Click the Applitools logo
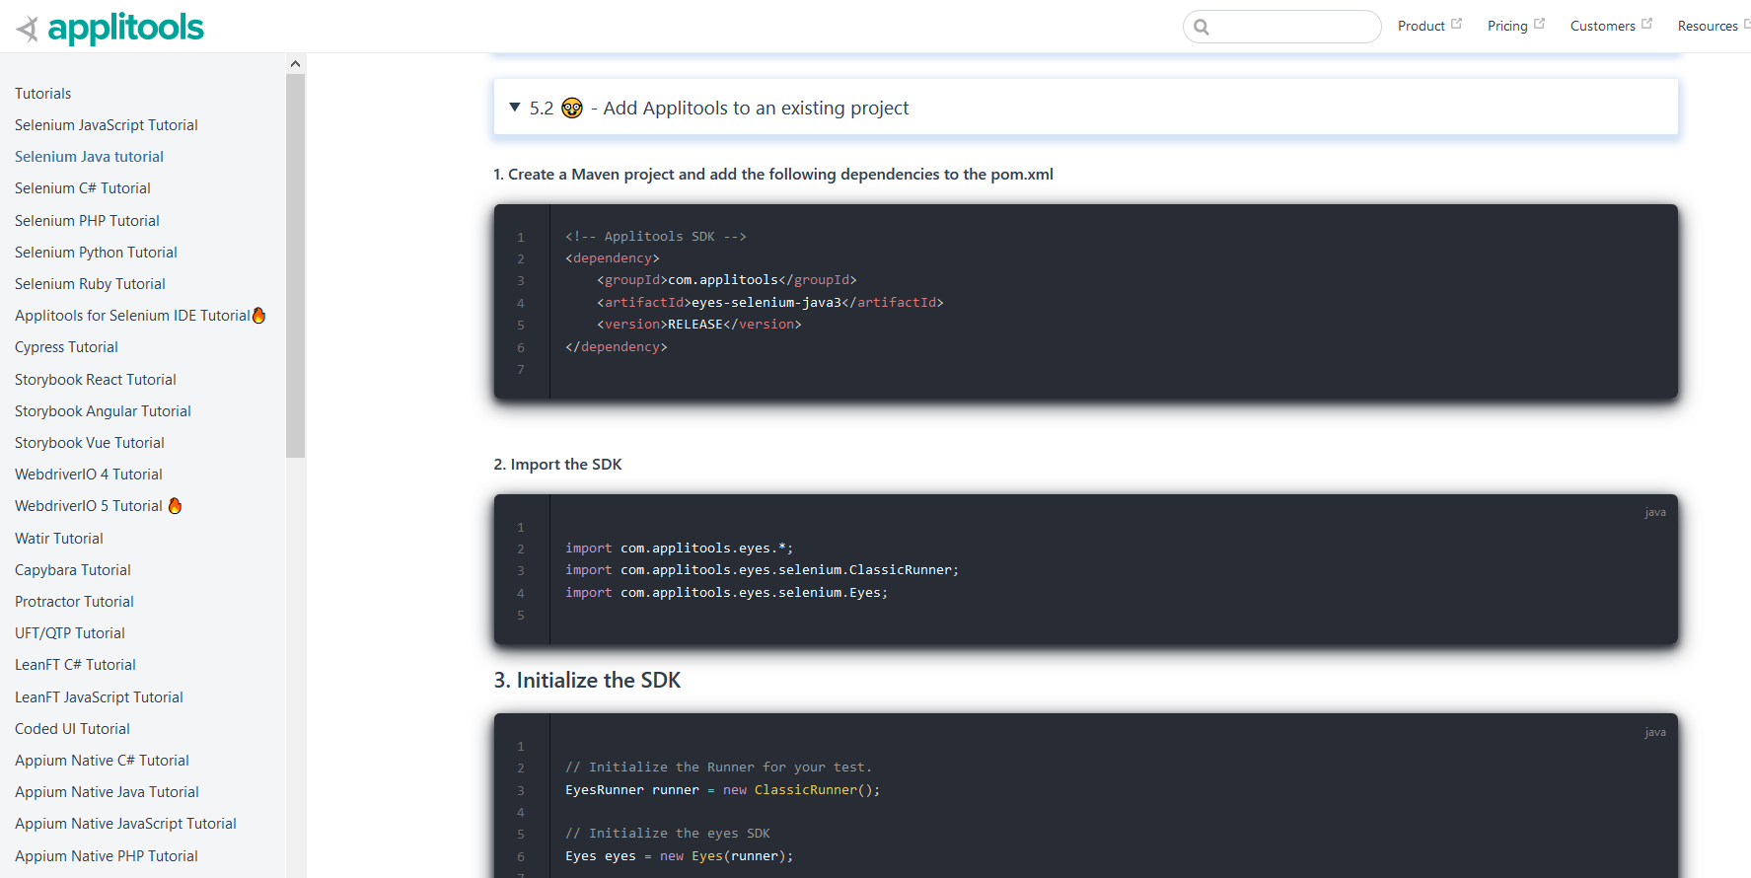 coord(110,29)
